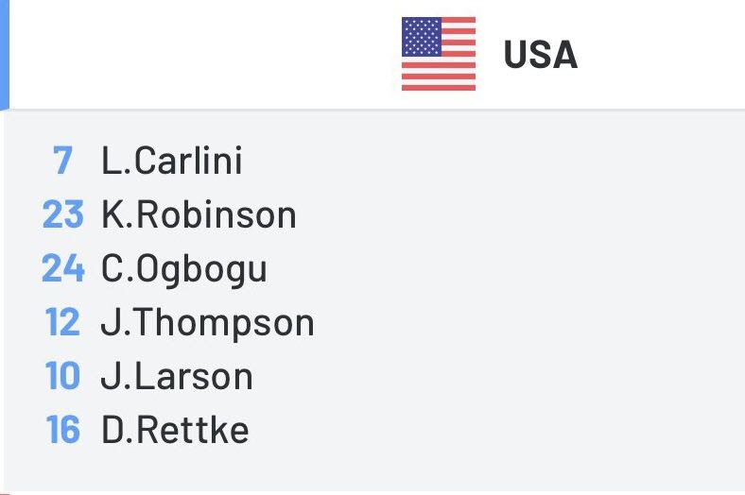Click the red marker at bottom-left corner
745x495 pixels.
click(5, 493)
